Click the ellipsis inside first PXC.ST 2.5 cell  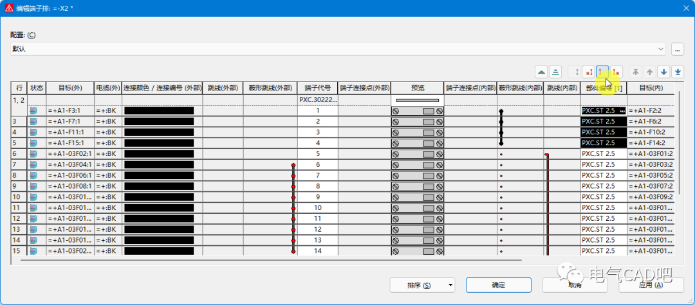pyautogui.click(x=622, y=111)
